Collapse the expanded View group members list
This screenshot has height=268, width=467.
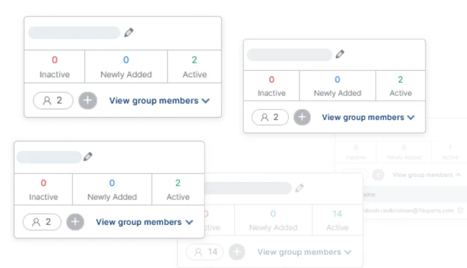pos(426,175)
